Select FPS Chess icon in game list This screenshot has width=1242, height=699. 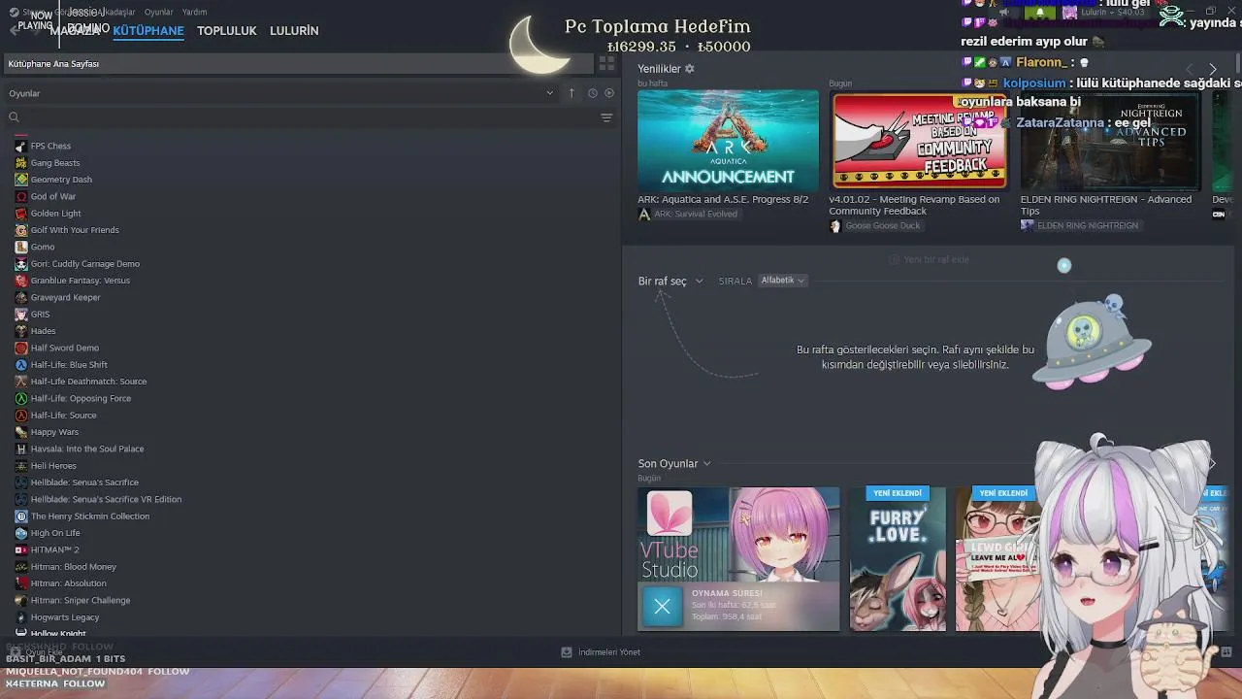pos(21,146)
